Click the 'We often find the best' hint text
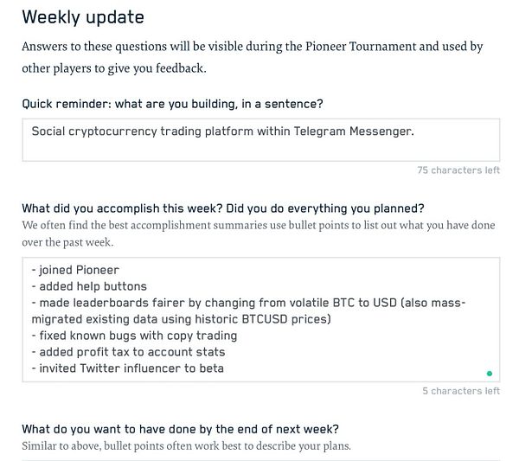This screenshot has height=461, width=519. click(x=259, y=234)
